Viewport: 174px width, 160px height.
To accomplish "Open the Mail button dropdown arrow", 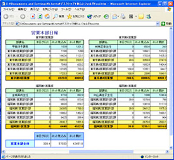I will [x=118, y=17].
